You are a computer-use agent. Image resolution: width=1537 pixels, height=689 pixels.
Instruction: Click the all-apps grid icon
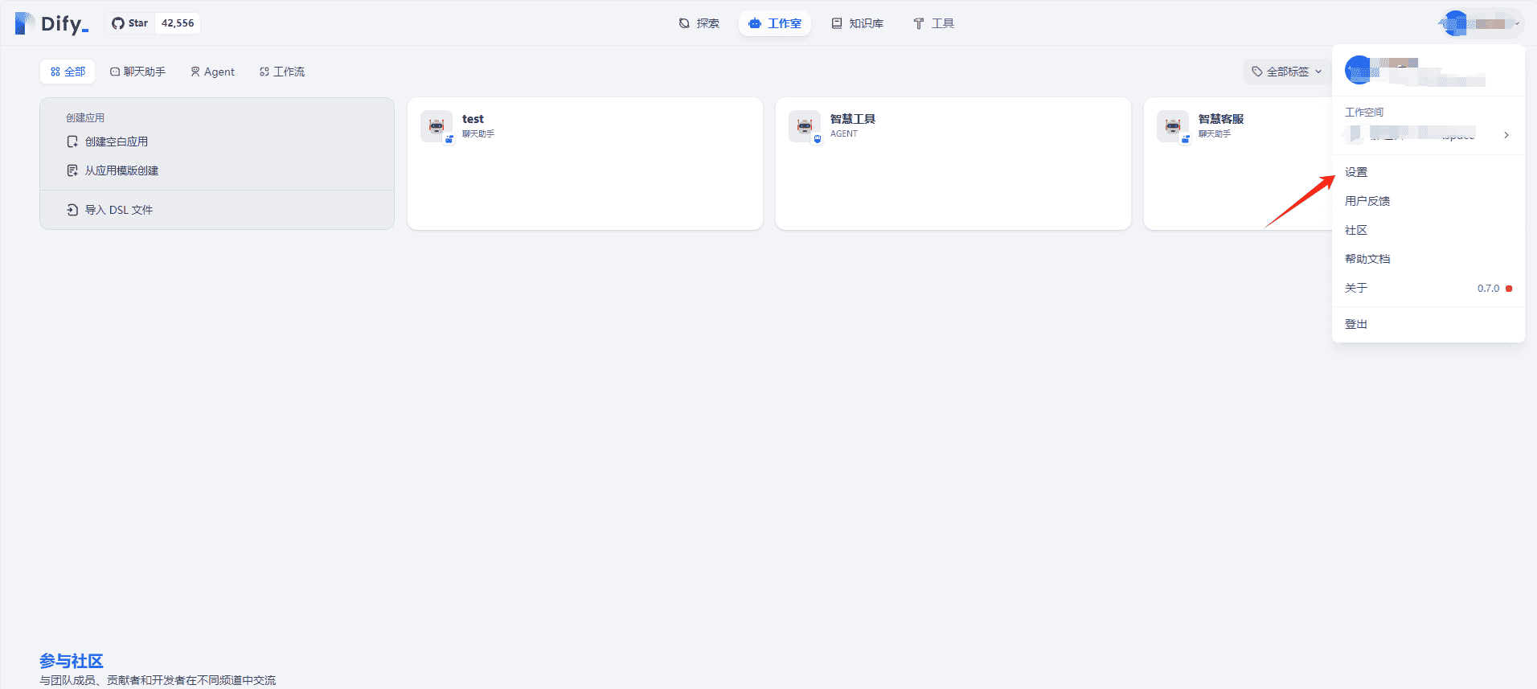[55, 72]
